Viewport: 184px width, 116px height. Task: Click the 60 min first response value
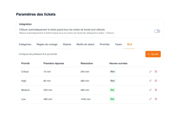[x=47, y=81]
